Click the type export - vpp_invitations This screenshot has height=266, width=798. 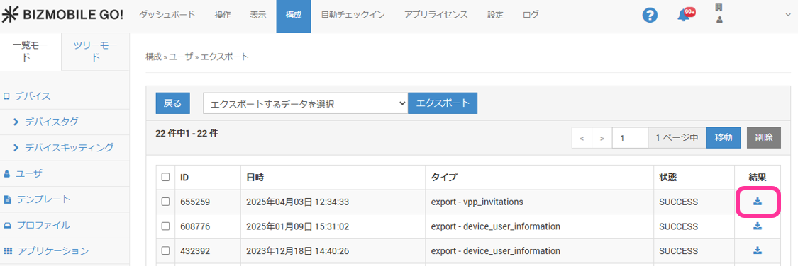pyautogui.click(x=477, y=202)
